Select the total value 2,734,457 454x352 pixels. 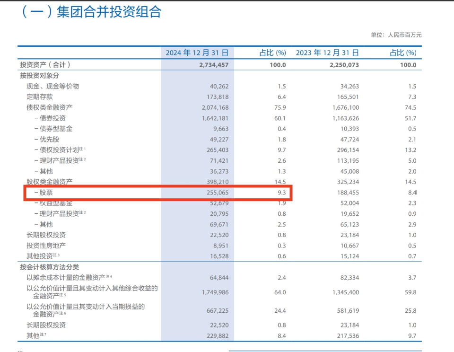214,64
